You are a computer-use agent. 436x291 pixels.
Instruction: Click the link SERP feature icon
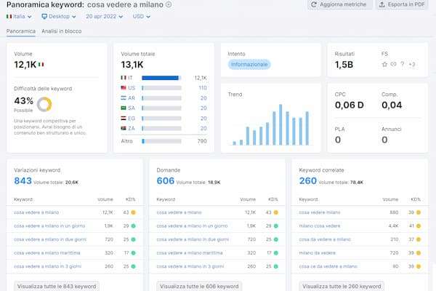(x=393, y=65)
